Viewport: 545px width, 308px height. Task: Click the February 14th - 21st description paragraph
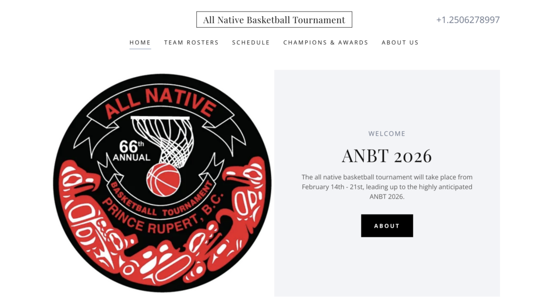point(387,187)
